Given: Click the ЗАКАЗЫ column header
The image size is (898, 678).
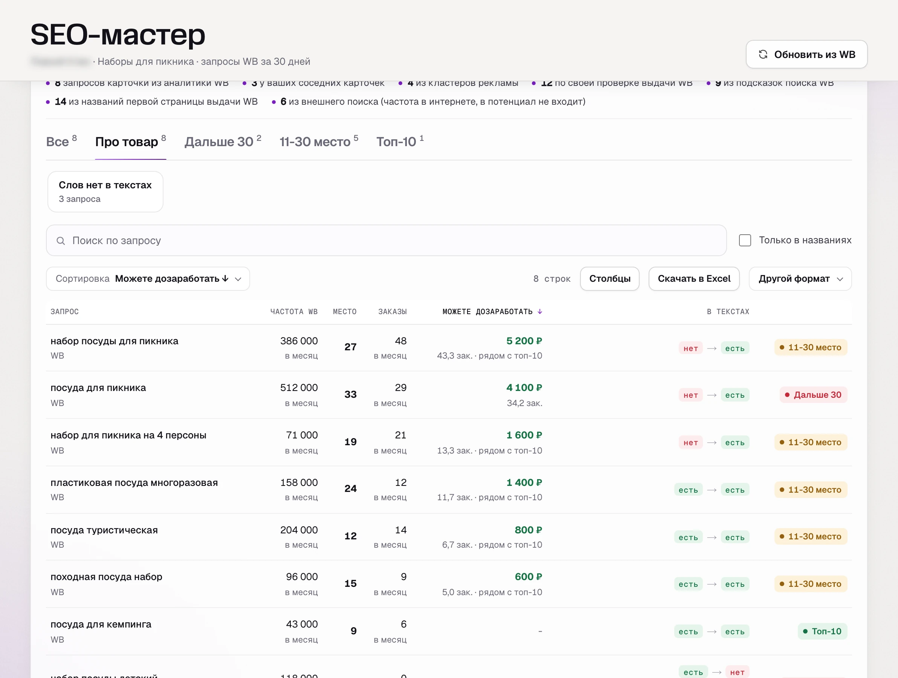Looking at the screenshot, I should [392, 312].
